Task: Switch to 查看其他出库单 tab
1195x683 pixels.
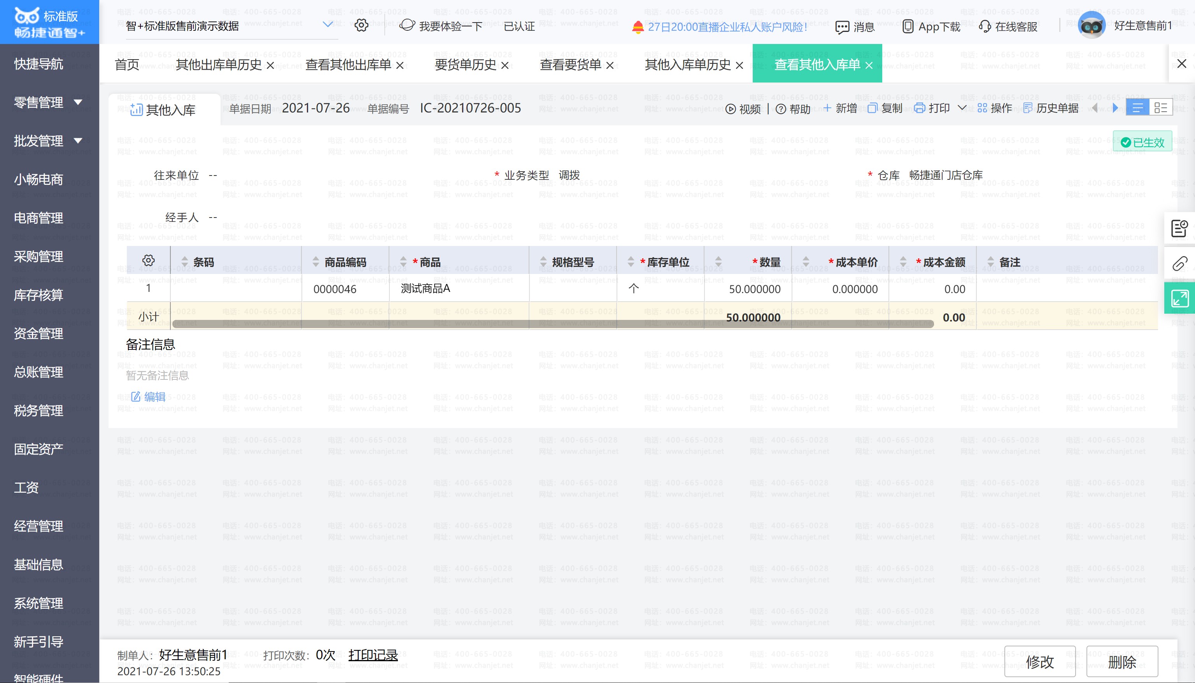Action: (348, 64)
